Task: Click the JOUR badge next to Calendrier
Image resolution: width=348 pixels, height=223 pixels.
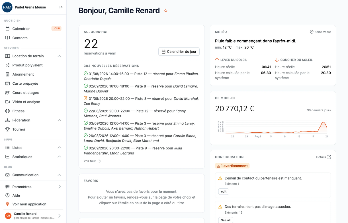Action: [x=56, y=28]
